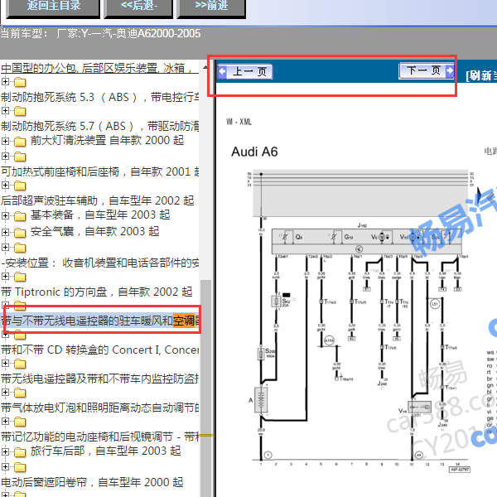Select 安全气囊, 自年款 2003 起
This screenshot has width=497, height=497.
point(94,231)
